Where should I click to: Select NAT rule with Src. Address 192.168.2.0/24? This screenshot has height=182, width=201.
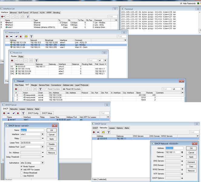point(99,97)
